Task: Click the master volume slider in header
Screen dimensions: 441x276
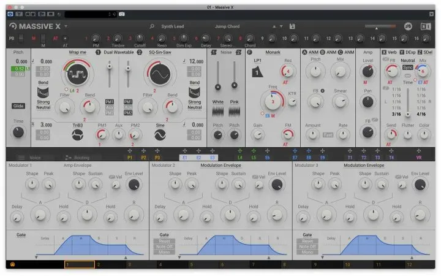Action: coord(380,26)
